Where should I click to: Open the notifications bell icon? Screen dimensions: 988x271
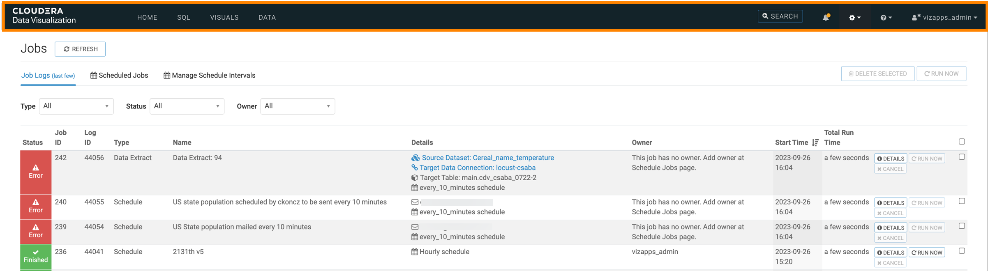(x=826, y=17)
